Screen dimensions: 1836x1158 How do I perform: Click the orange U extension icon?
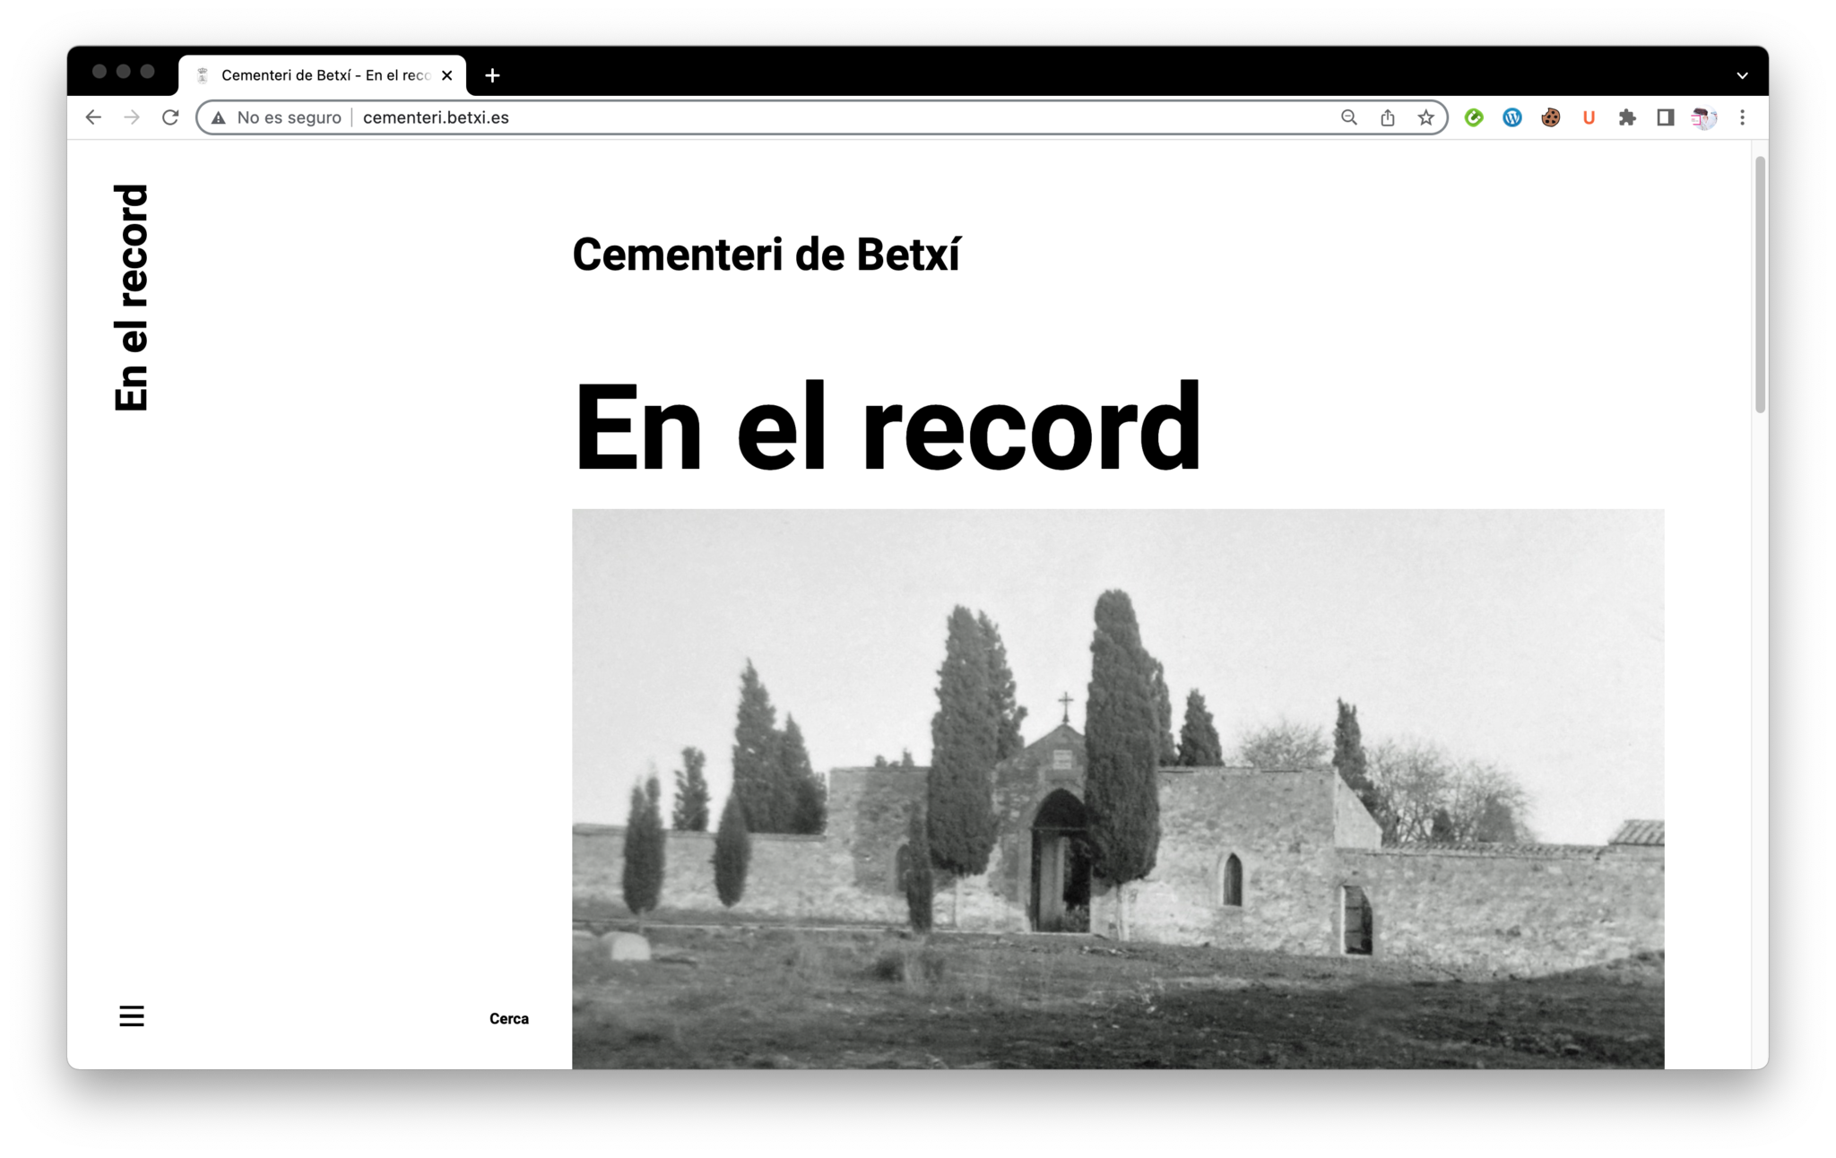click(x=1589, y=117)
